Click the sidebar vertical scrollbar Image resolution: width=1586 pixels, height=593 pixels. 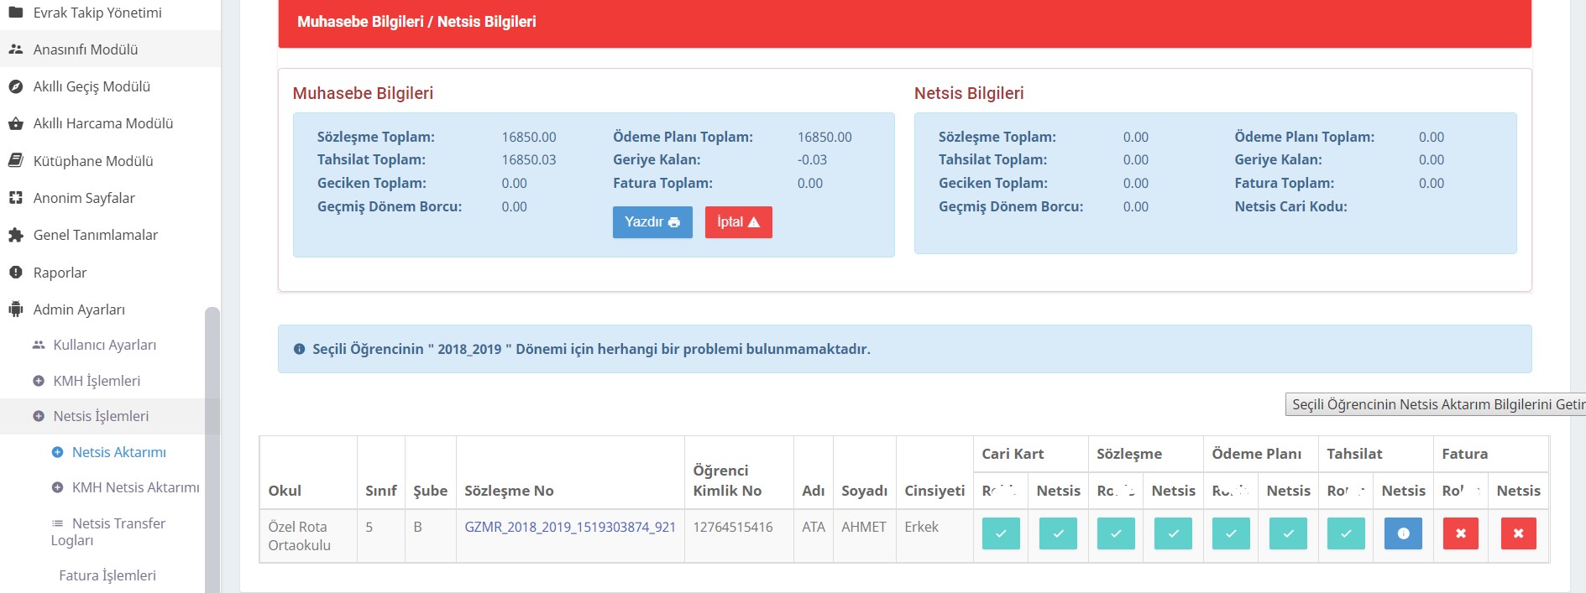[x=212, y=450]
